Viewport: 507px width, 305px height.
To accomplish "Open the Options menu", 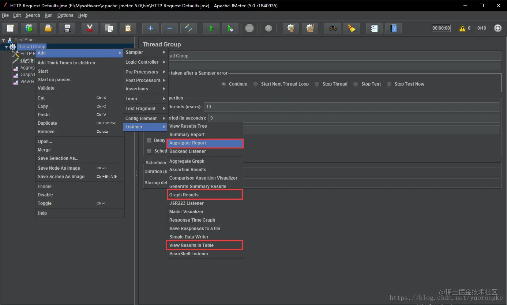I will (65, 15).
